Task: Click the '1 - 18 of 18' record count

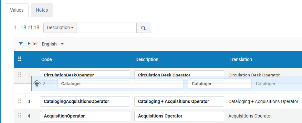Action: tap(26, 27)
